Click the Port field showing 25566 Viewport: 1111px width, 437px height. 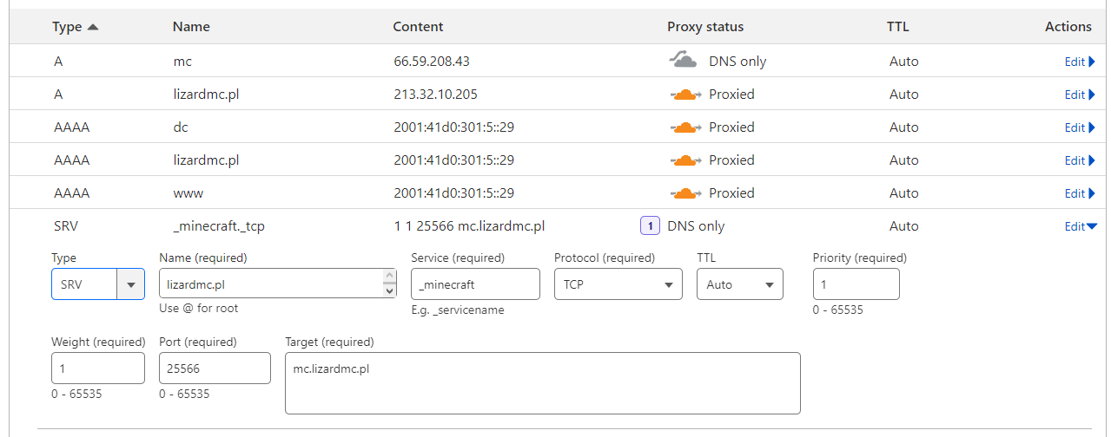215,369
